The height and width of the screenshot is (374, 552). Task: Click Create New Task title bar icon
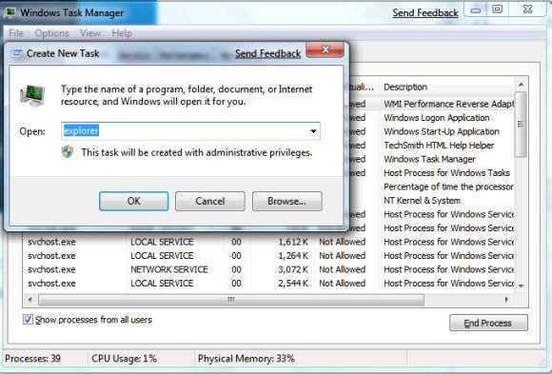(16, 53)
